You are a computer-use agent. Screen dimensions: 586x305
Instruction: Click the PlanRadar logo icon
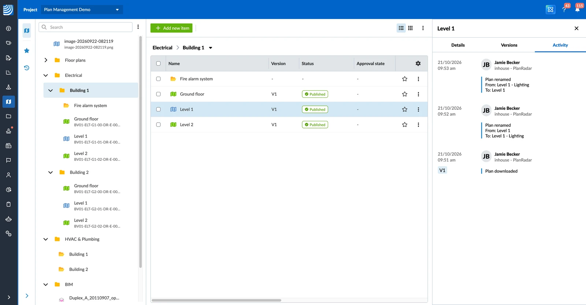click(8, 10)
